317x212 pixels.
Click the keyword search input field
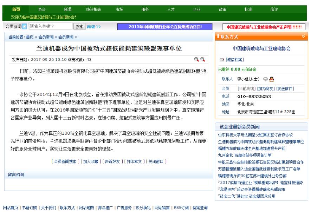coord(51,26)
